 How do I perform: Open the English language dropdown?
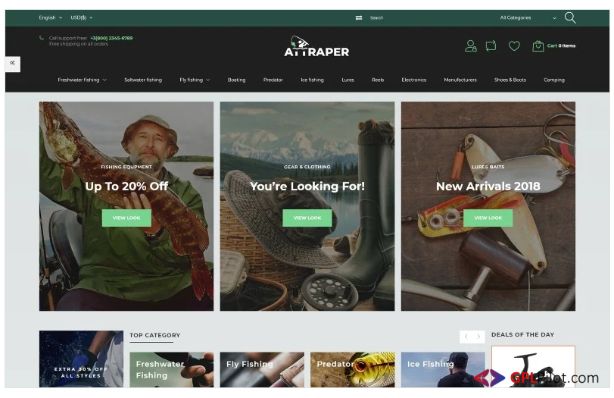click(x=50, y=17)
